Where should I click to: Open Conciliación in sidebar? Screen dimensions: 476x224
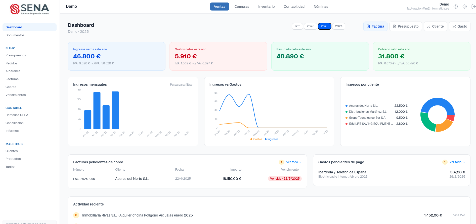29,123
